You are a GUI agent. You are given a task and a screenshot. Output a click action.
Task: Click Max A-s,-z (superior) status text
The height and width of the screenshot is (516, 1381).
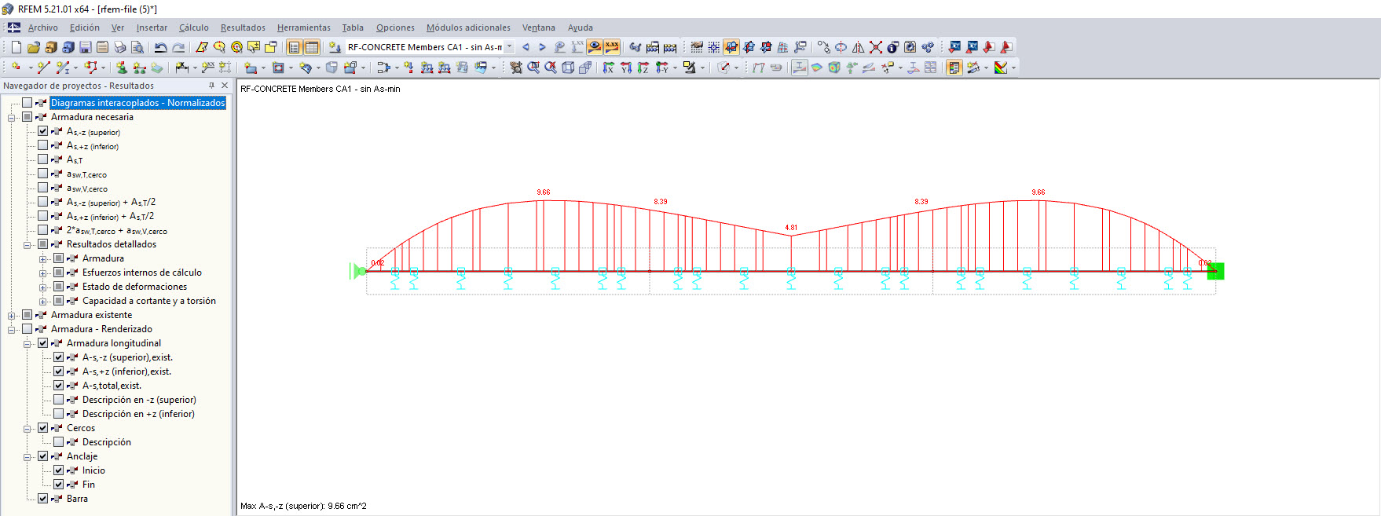point(303,506)
